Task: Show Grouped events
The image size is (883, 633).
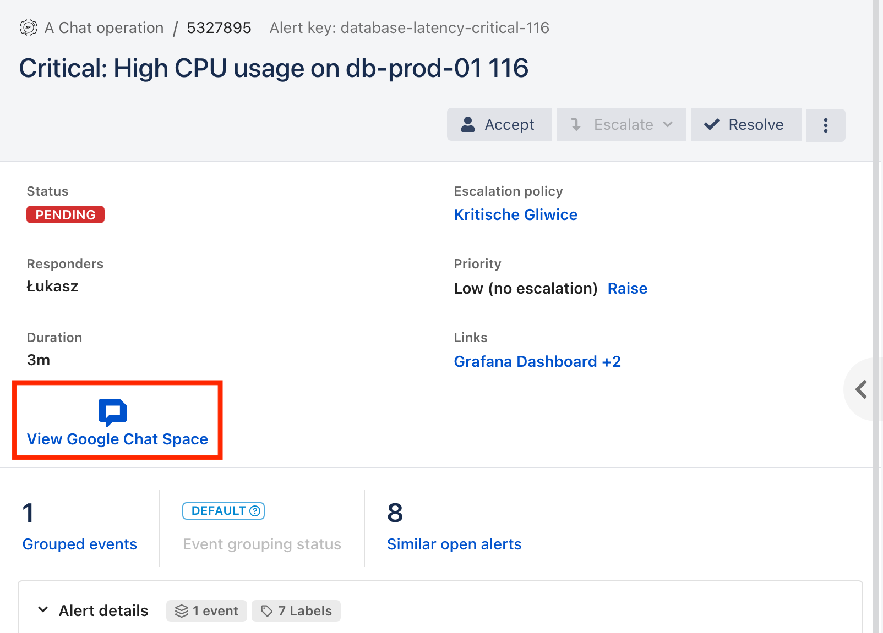Action: [x=79, y=544]
